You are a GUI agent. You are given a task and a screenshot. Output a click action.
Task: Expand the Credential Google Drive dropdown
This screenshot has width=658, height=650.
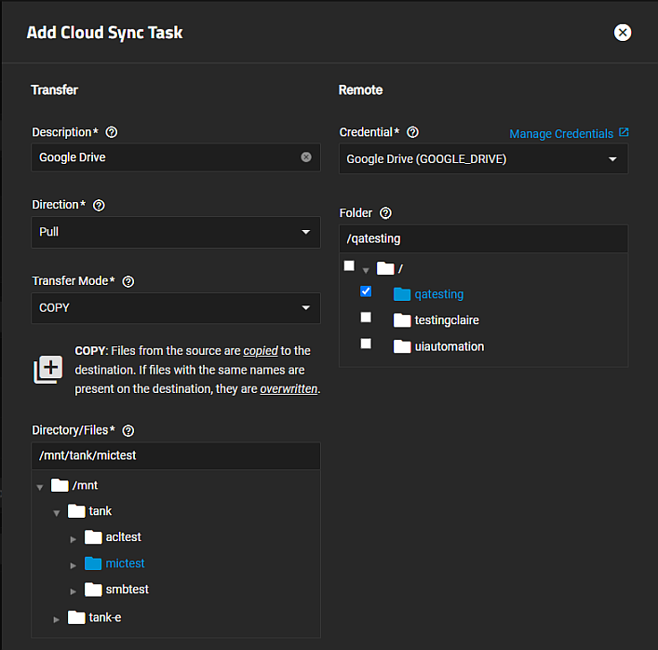tap(482, 159)
